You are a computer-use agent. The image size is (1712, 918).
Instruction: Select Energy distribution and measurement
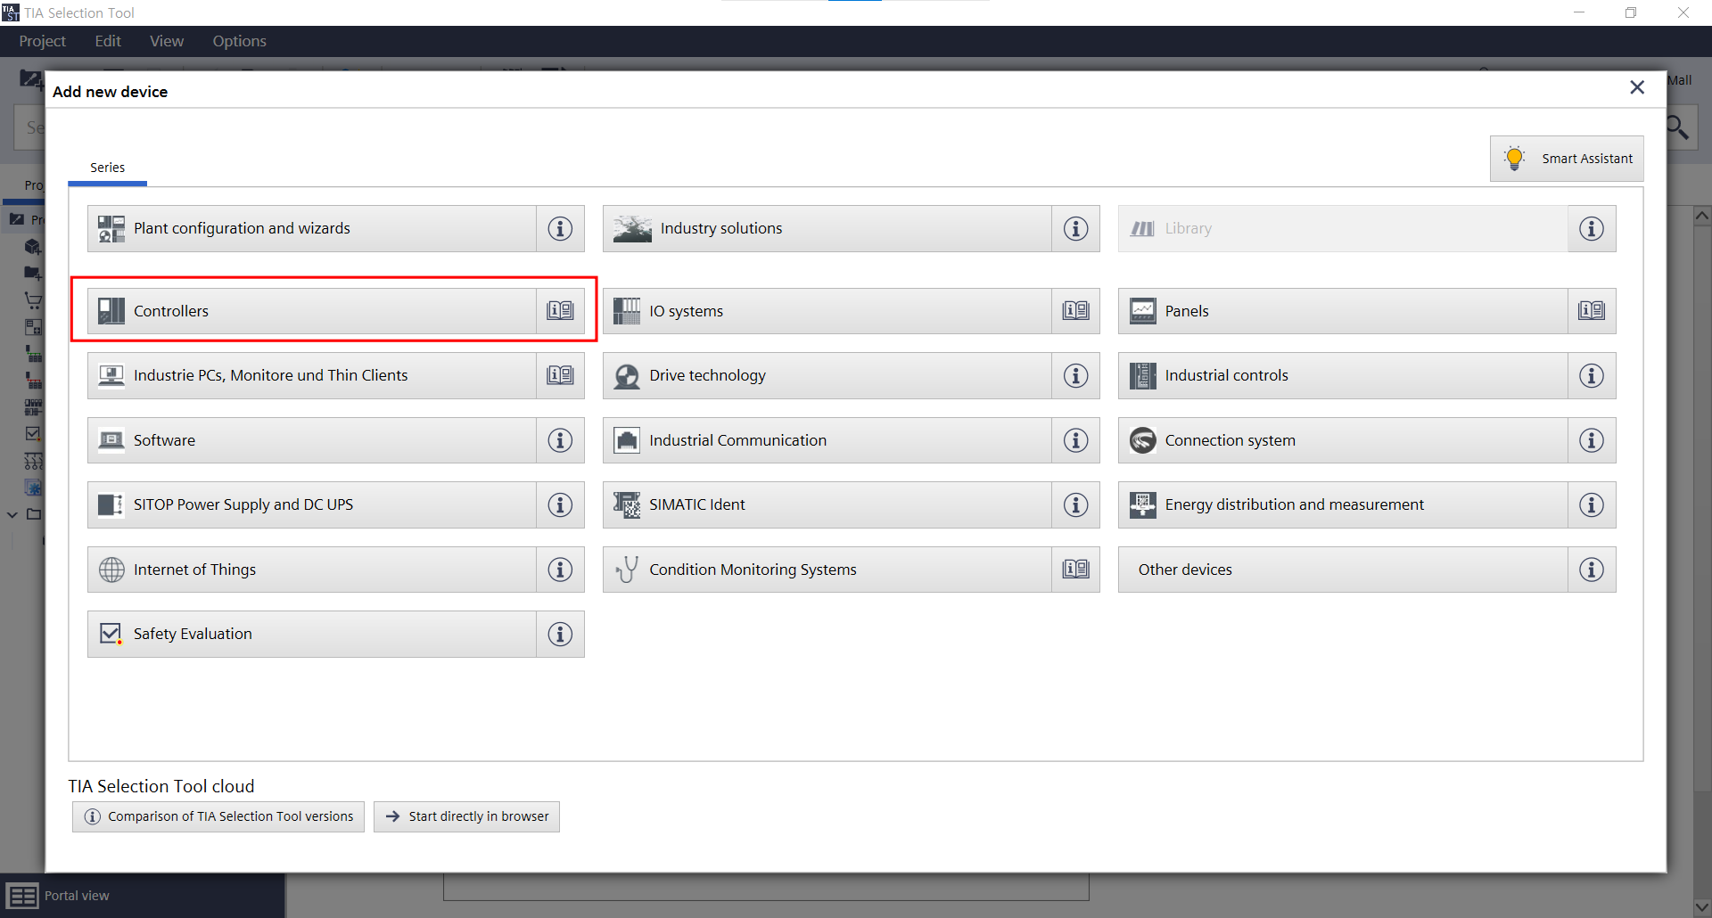point(1343,504)
